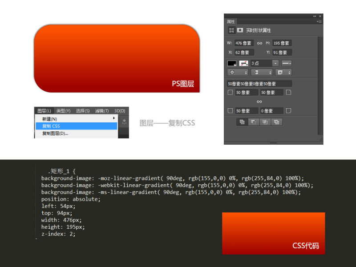This screenshot has width=356, height=267.
Task: Click the masks icon in 属性 panel
Action: [x=240, y=30]
